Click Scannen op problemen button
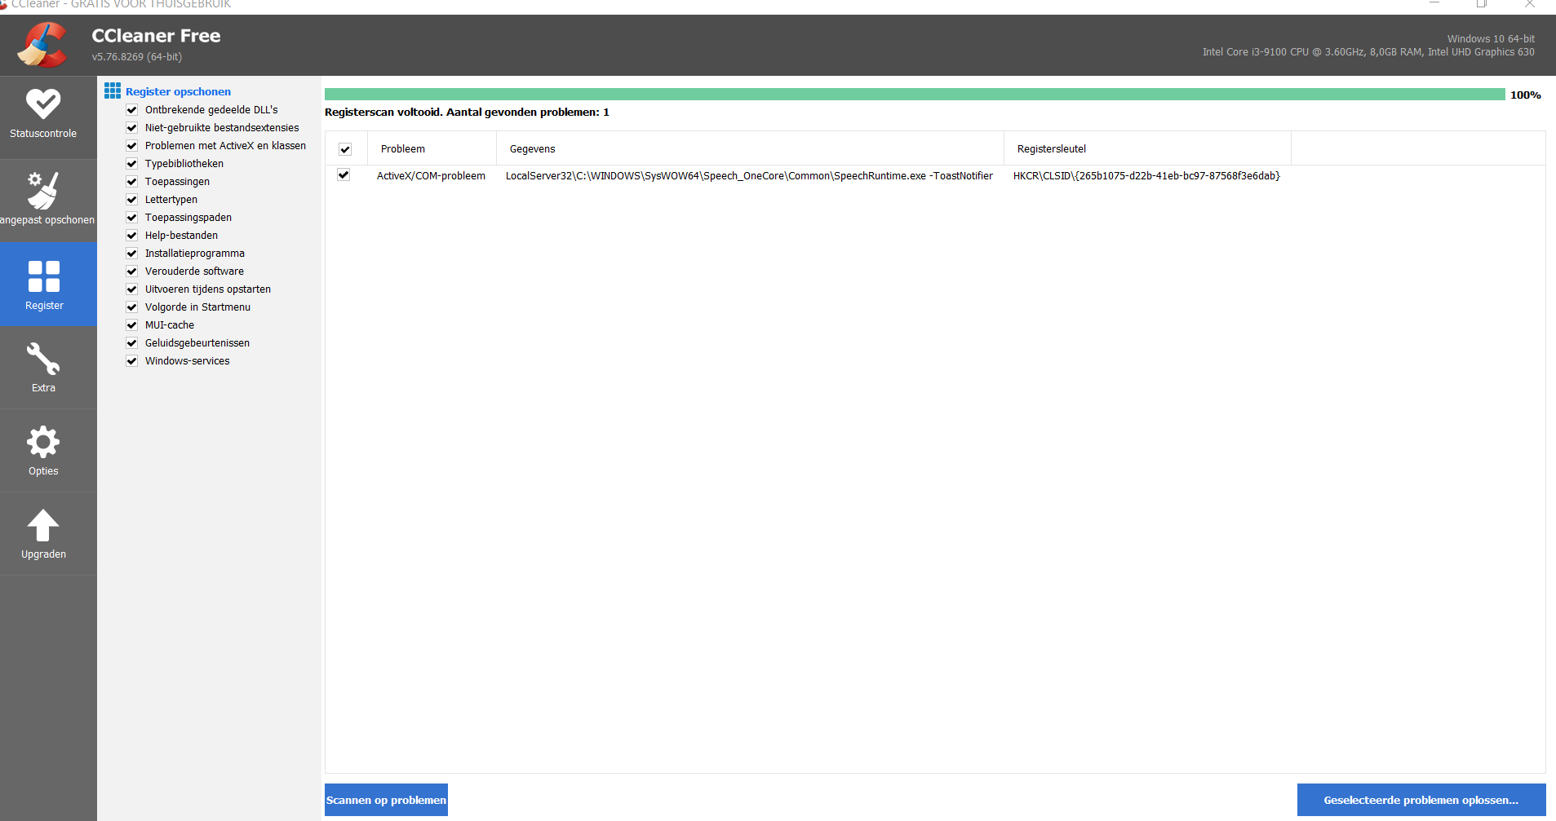Viewport: 1556px width, 821px height. [386, 800]
